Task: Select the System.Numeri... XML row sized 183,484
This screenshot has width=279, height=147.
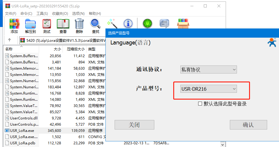Action: tap(54, 87)
